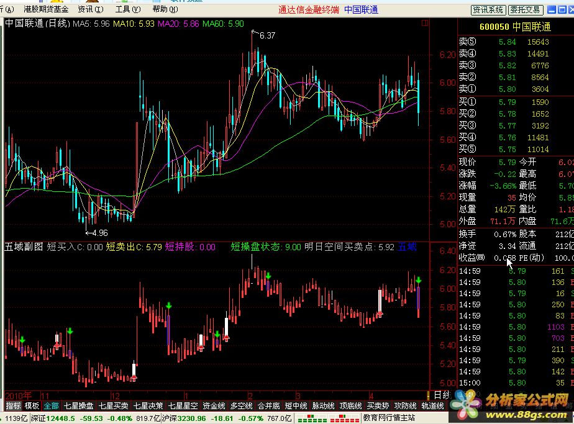Open the 港股期货基金 menu
This screenshot has width=574, height=424.
(x=46, y=9)
